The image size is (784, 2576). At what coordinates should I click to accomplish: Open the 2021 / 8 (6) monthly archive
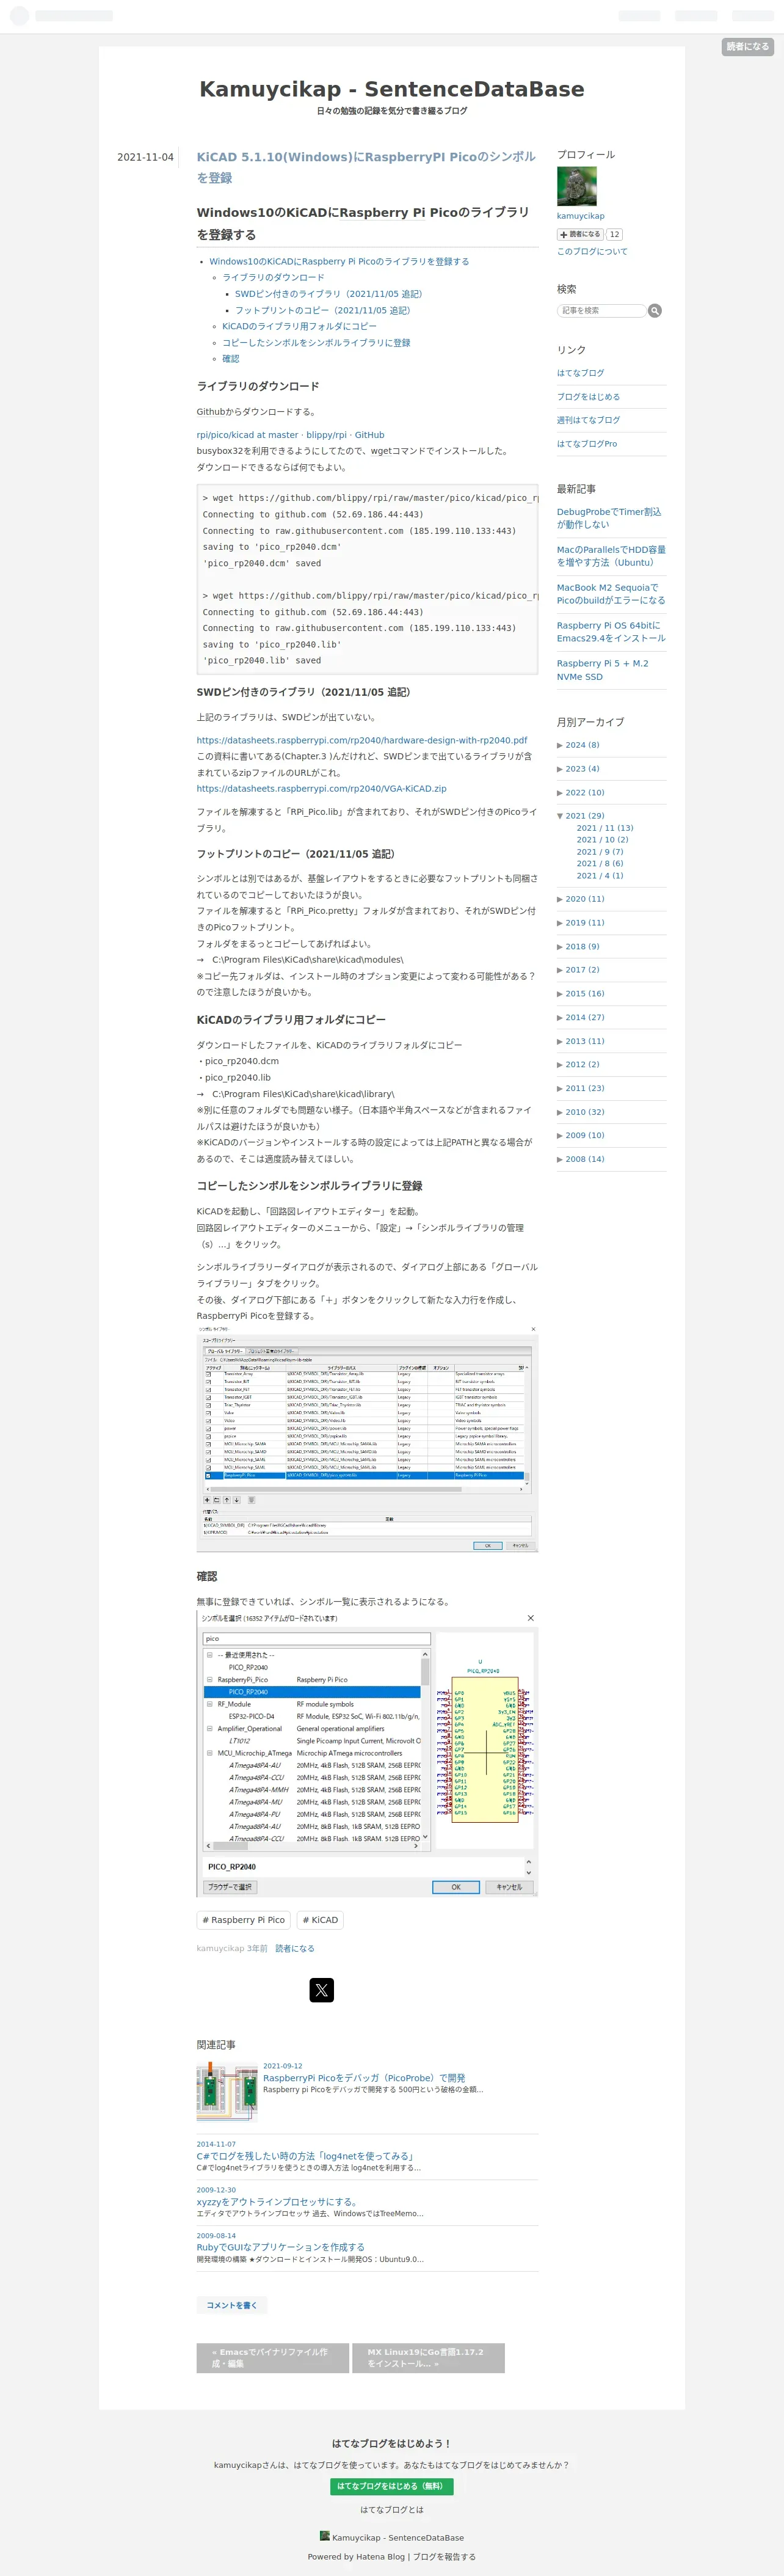599,864
